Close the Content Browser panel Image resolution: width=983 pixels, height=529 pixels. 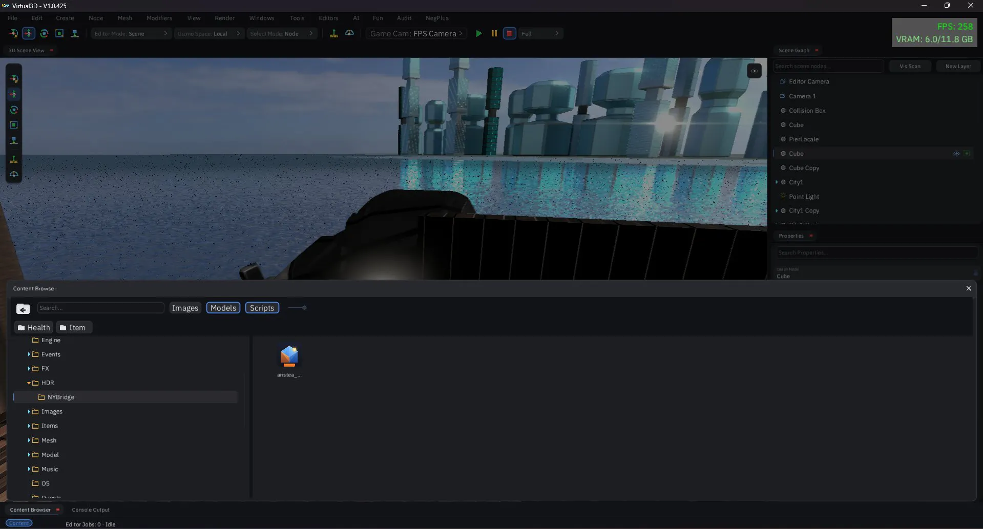click(968, 289)
